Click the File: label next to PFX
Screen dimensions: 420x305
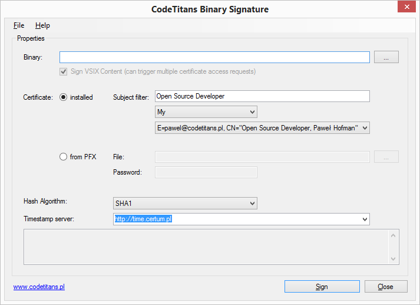coord(118,157)
